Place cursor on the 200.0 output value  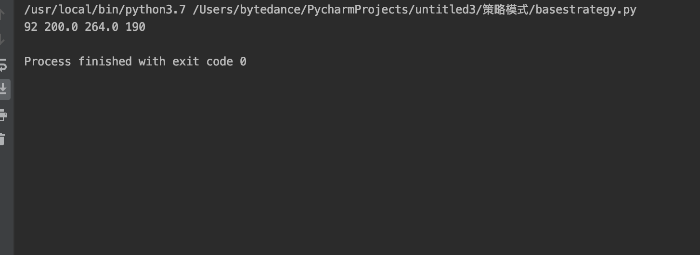click(x=61, y=27)
